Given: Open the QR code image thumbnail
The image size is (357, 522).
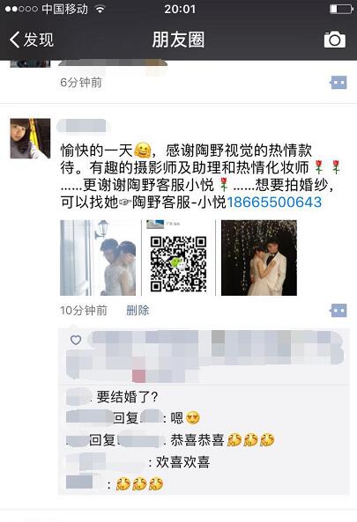Looking at the screenshot, I should coord(178,258).
